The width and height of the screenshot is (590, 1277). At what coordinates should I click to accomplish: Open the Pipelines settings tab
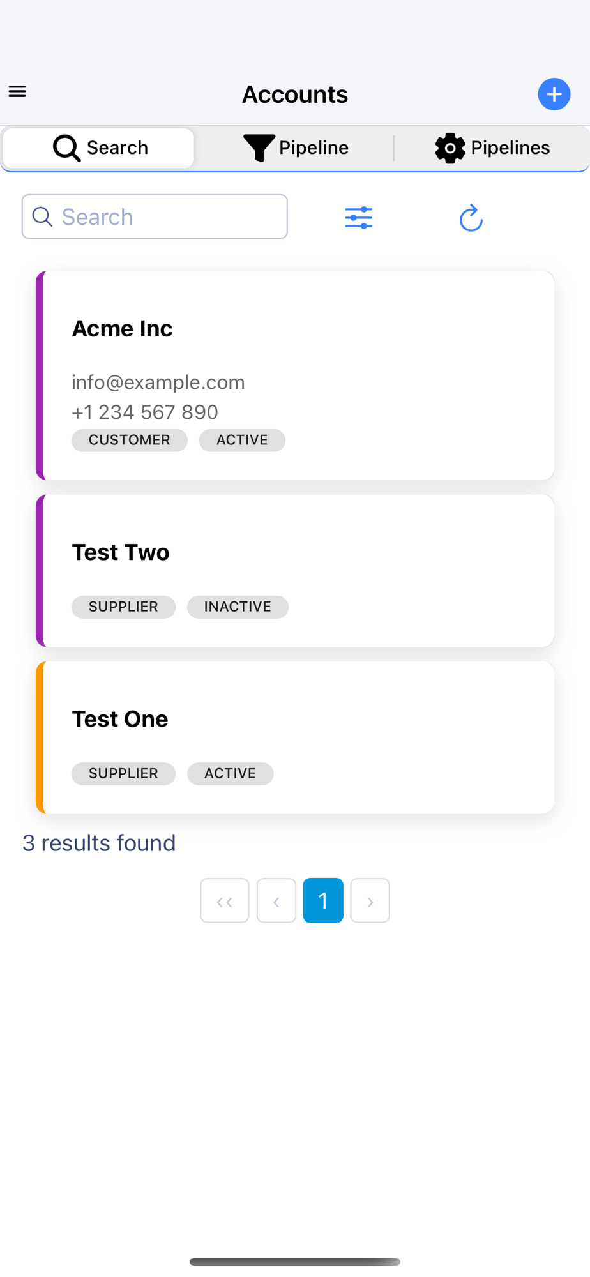point(492,148)
